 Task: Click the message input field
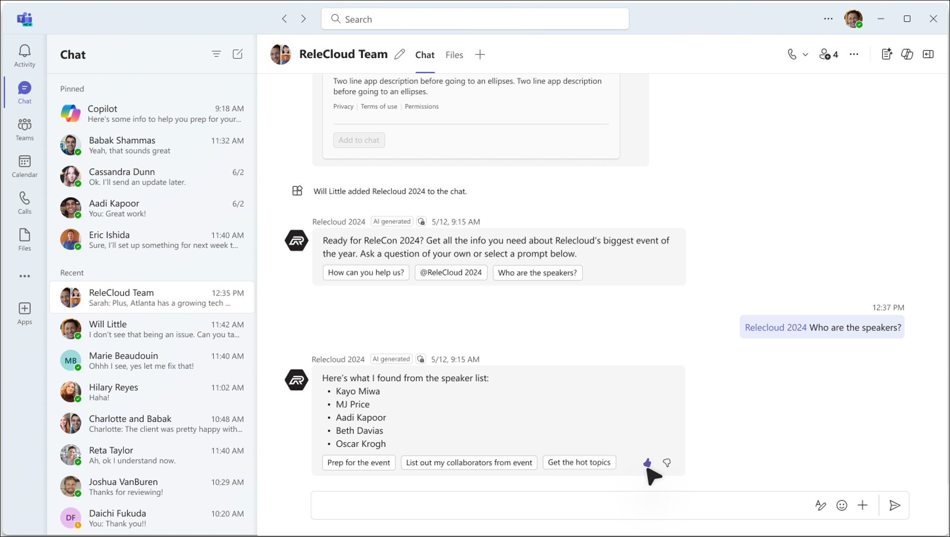tap(558, 505)
